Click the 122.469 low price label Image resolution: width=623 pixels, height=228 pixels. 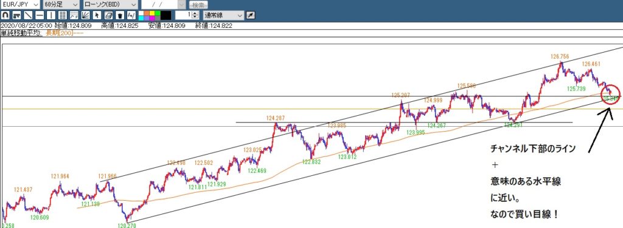pyautogui.click(x=257, y=170)
